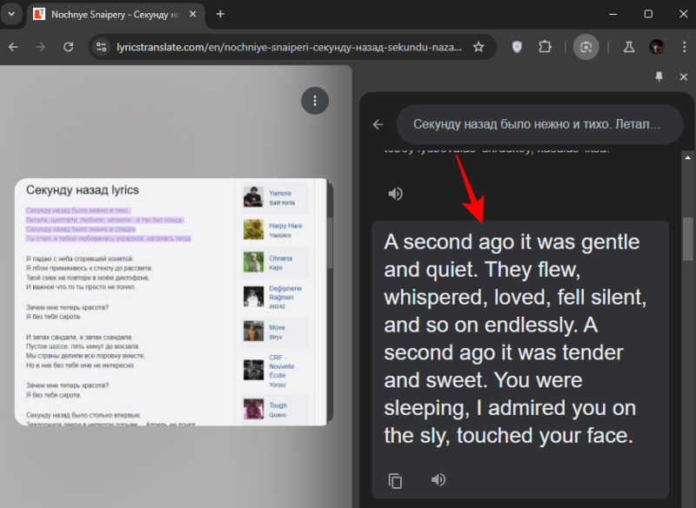Open the three-dot menu on the lyrics page
The height and width of the screenshot is (508, 696).
point(315,101)
